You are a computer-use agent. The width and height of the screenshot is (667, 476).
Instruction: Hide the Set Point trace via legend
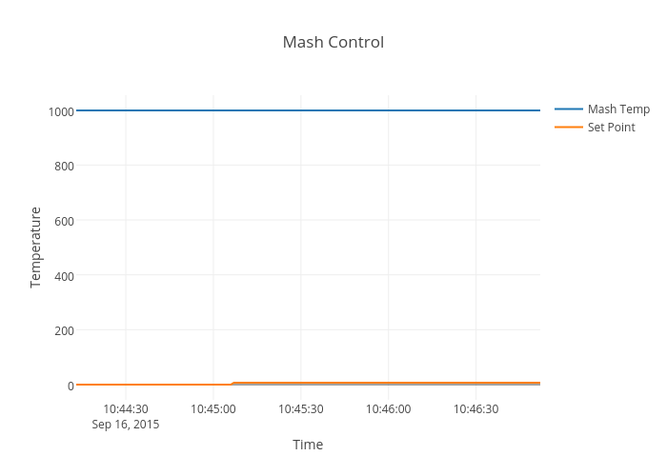[x=611, y=128]
